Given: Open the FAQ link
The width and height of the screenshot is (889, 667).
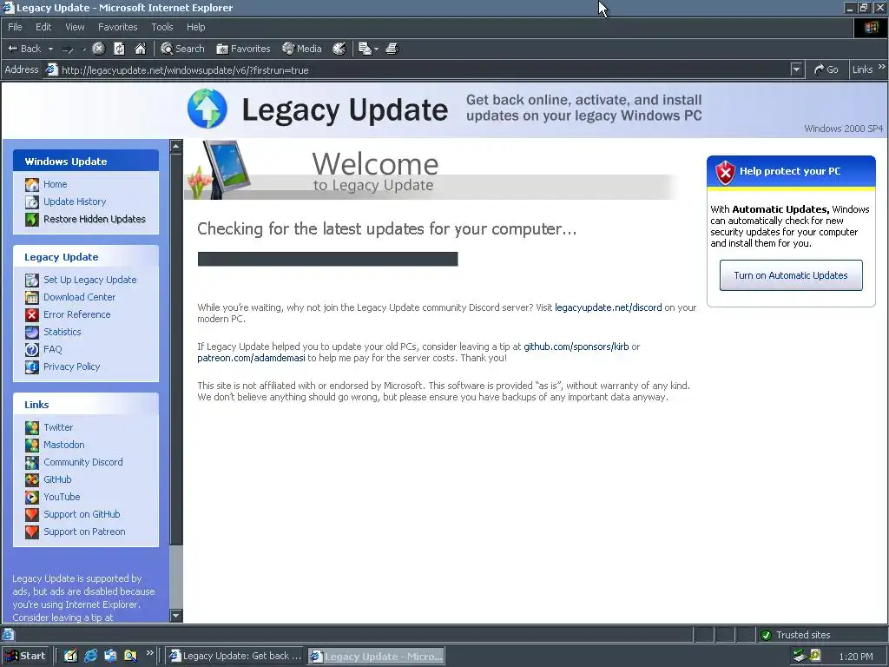Looking at the screenshot, I should [52, 349].
